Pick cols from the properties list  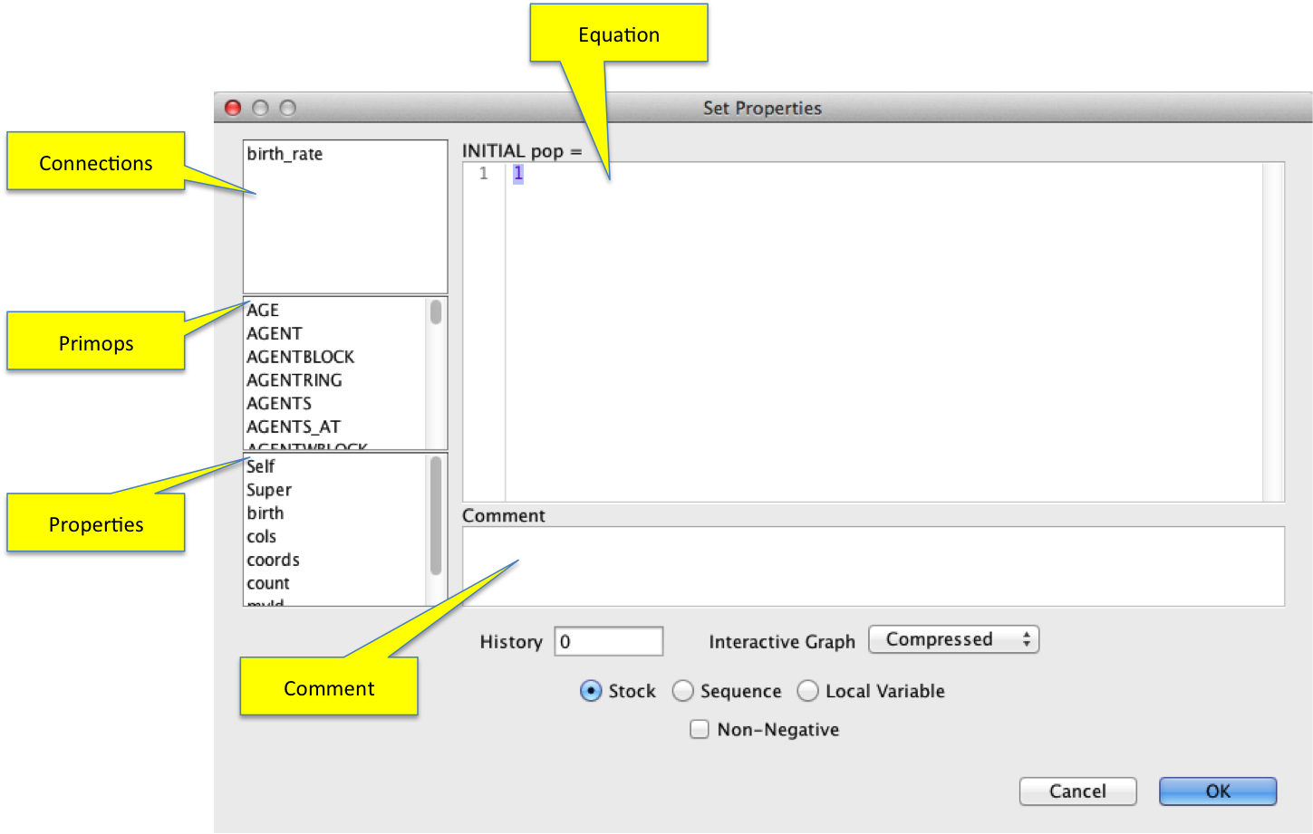point(262,537)
